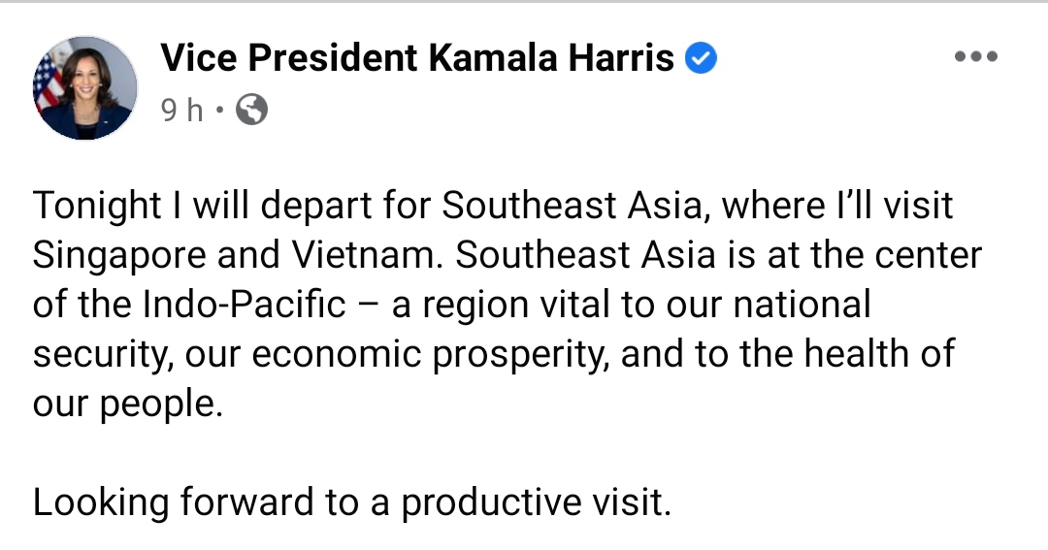Click the word "national" in the post
This screenshot has height=550, width=1048.
click(802, 304)
